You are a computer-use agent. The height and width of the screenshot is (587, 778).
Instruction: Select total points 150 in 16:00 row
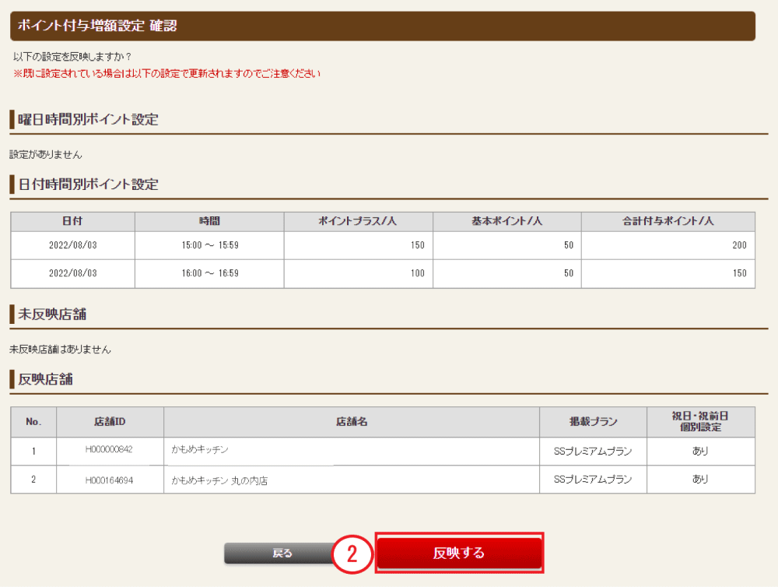(739, 273)
